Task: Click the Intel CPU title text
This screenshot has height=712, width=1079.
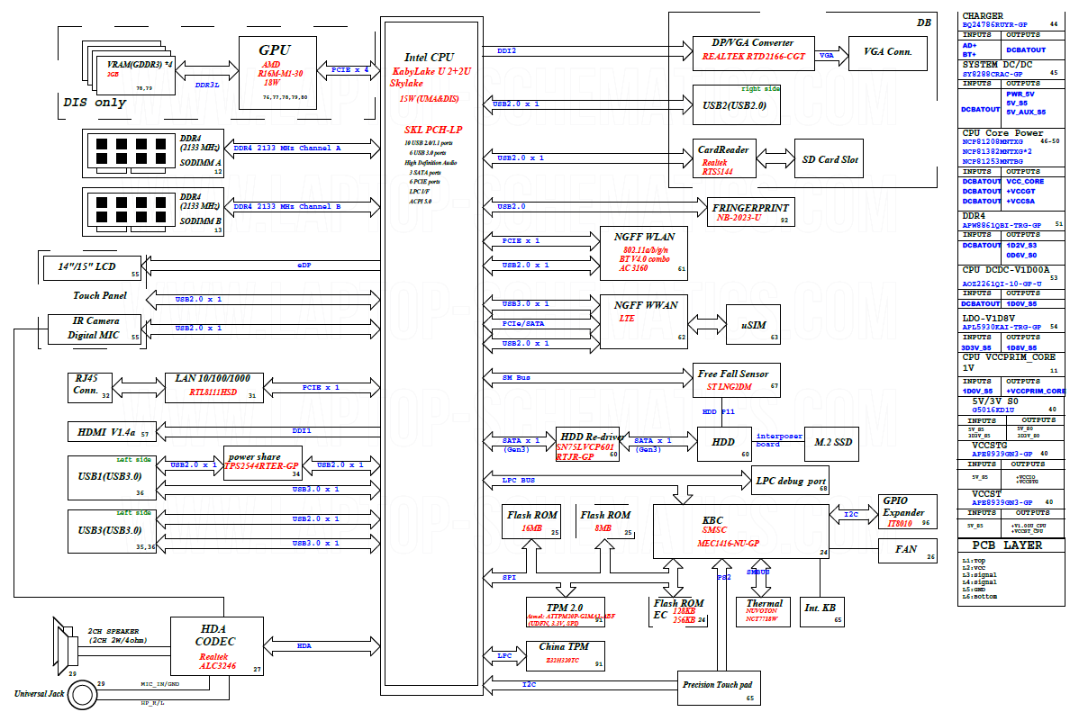Action: coord(430,58)
